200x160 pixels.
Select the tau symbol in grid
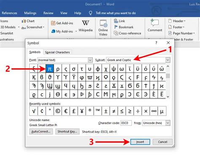(x=81, y=68)
